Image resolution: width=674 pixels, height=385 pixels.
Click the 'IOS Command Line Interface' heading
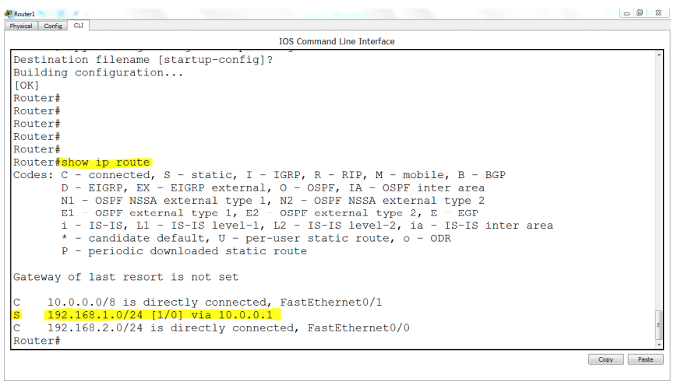[337, 42]
